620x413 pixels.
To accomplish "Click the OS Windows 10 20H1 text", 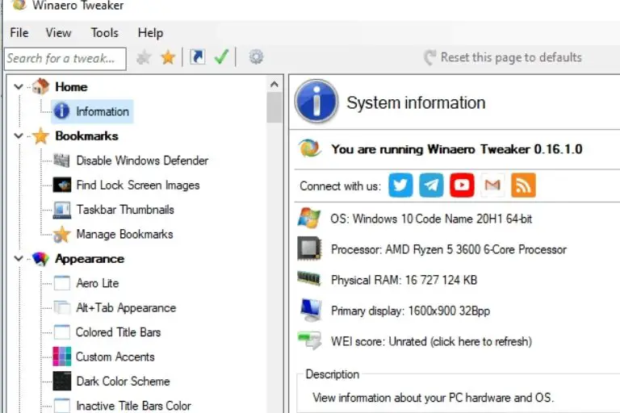I will (431, 219).
